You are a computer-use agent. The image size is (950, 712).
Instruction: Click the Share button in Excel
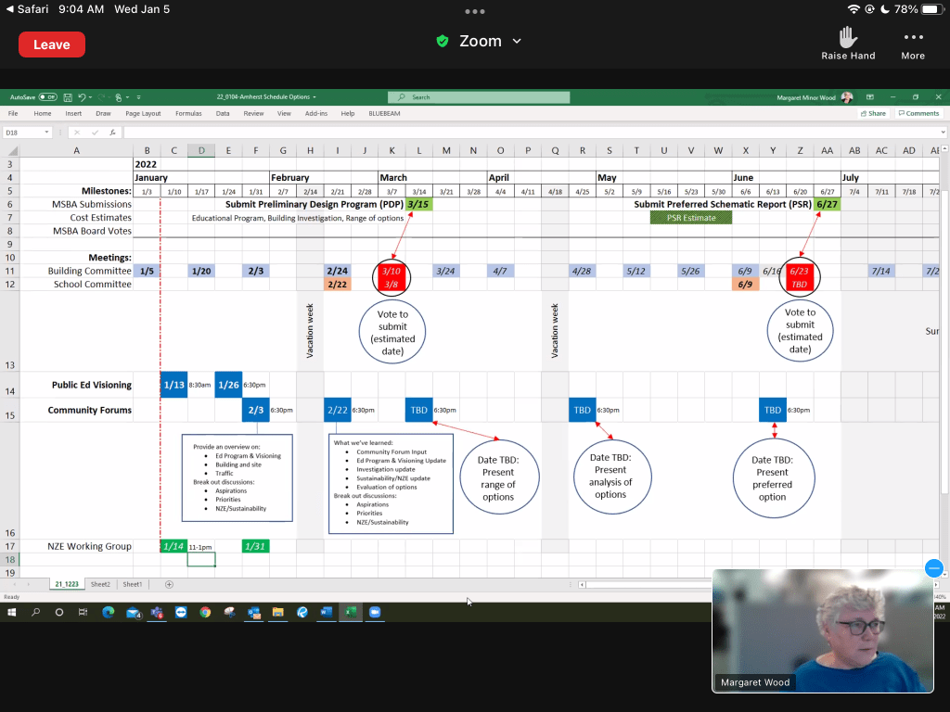click(x=873, y=113)
